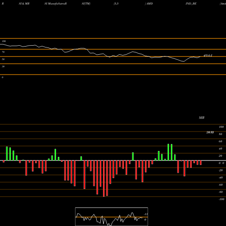Click the 'SI MunafaSutraR' header text
Screen dimensions: 226x226
tap(56, 4)
